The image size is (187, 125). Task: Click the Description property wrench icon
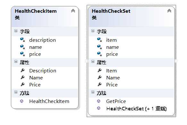[22, 70]
